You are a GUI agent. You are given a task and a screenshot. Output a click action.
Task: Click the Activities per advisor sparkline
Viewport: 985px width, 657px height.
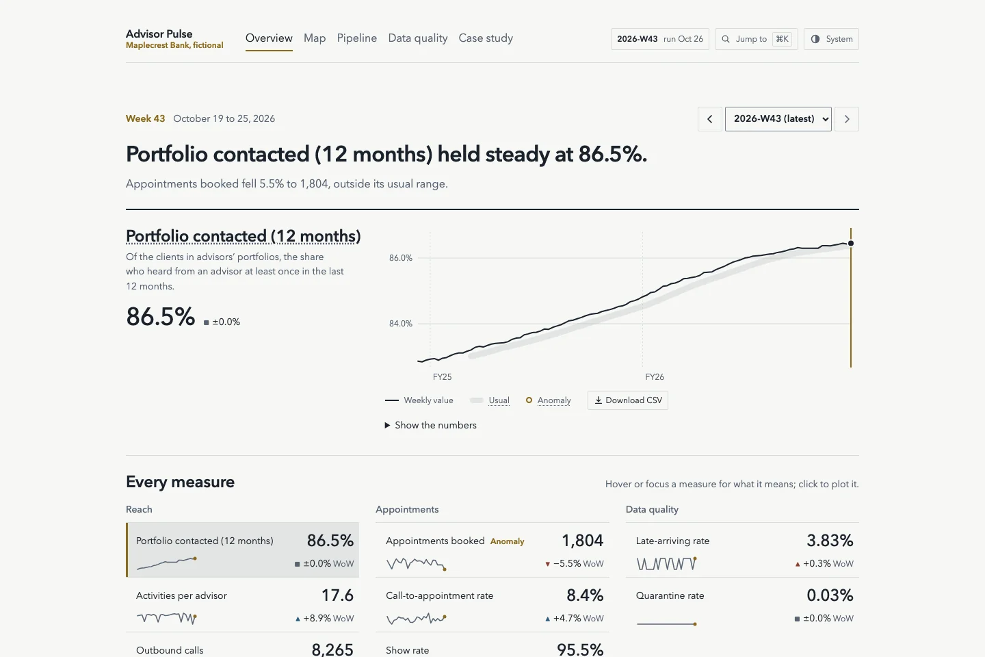166,618
